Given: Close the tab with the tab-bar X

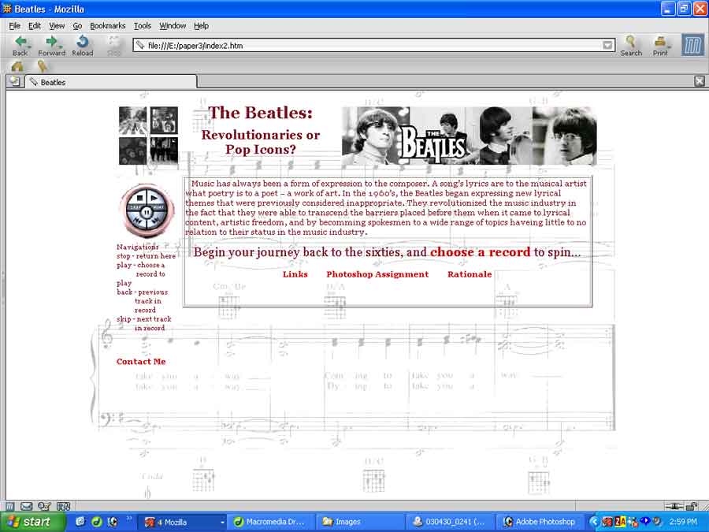Looking at the screenshot, I should pyautogui.click(x=699, y=81).
